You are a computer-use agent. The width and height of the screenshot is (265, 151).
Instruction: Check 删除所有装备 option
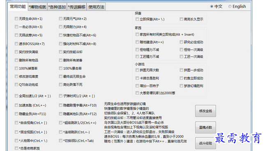(60, 60)
